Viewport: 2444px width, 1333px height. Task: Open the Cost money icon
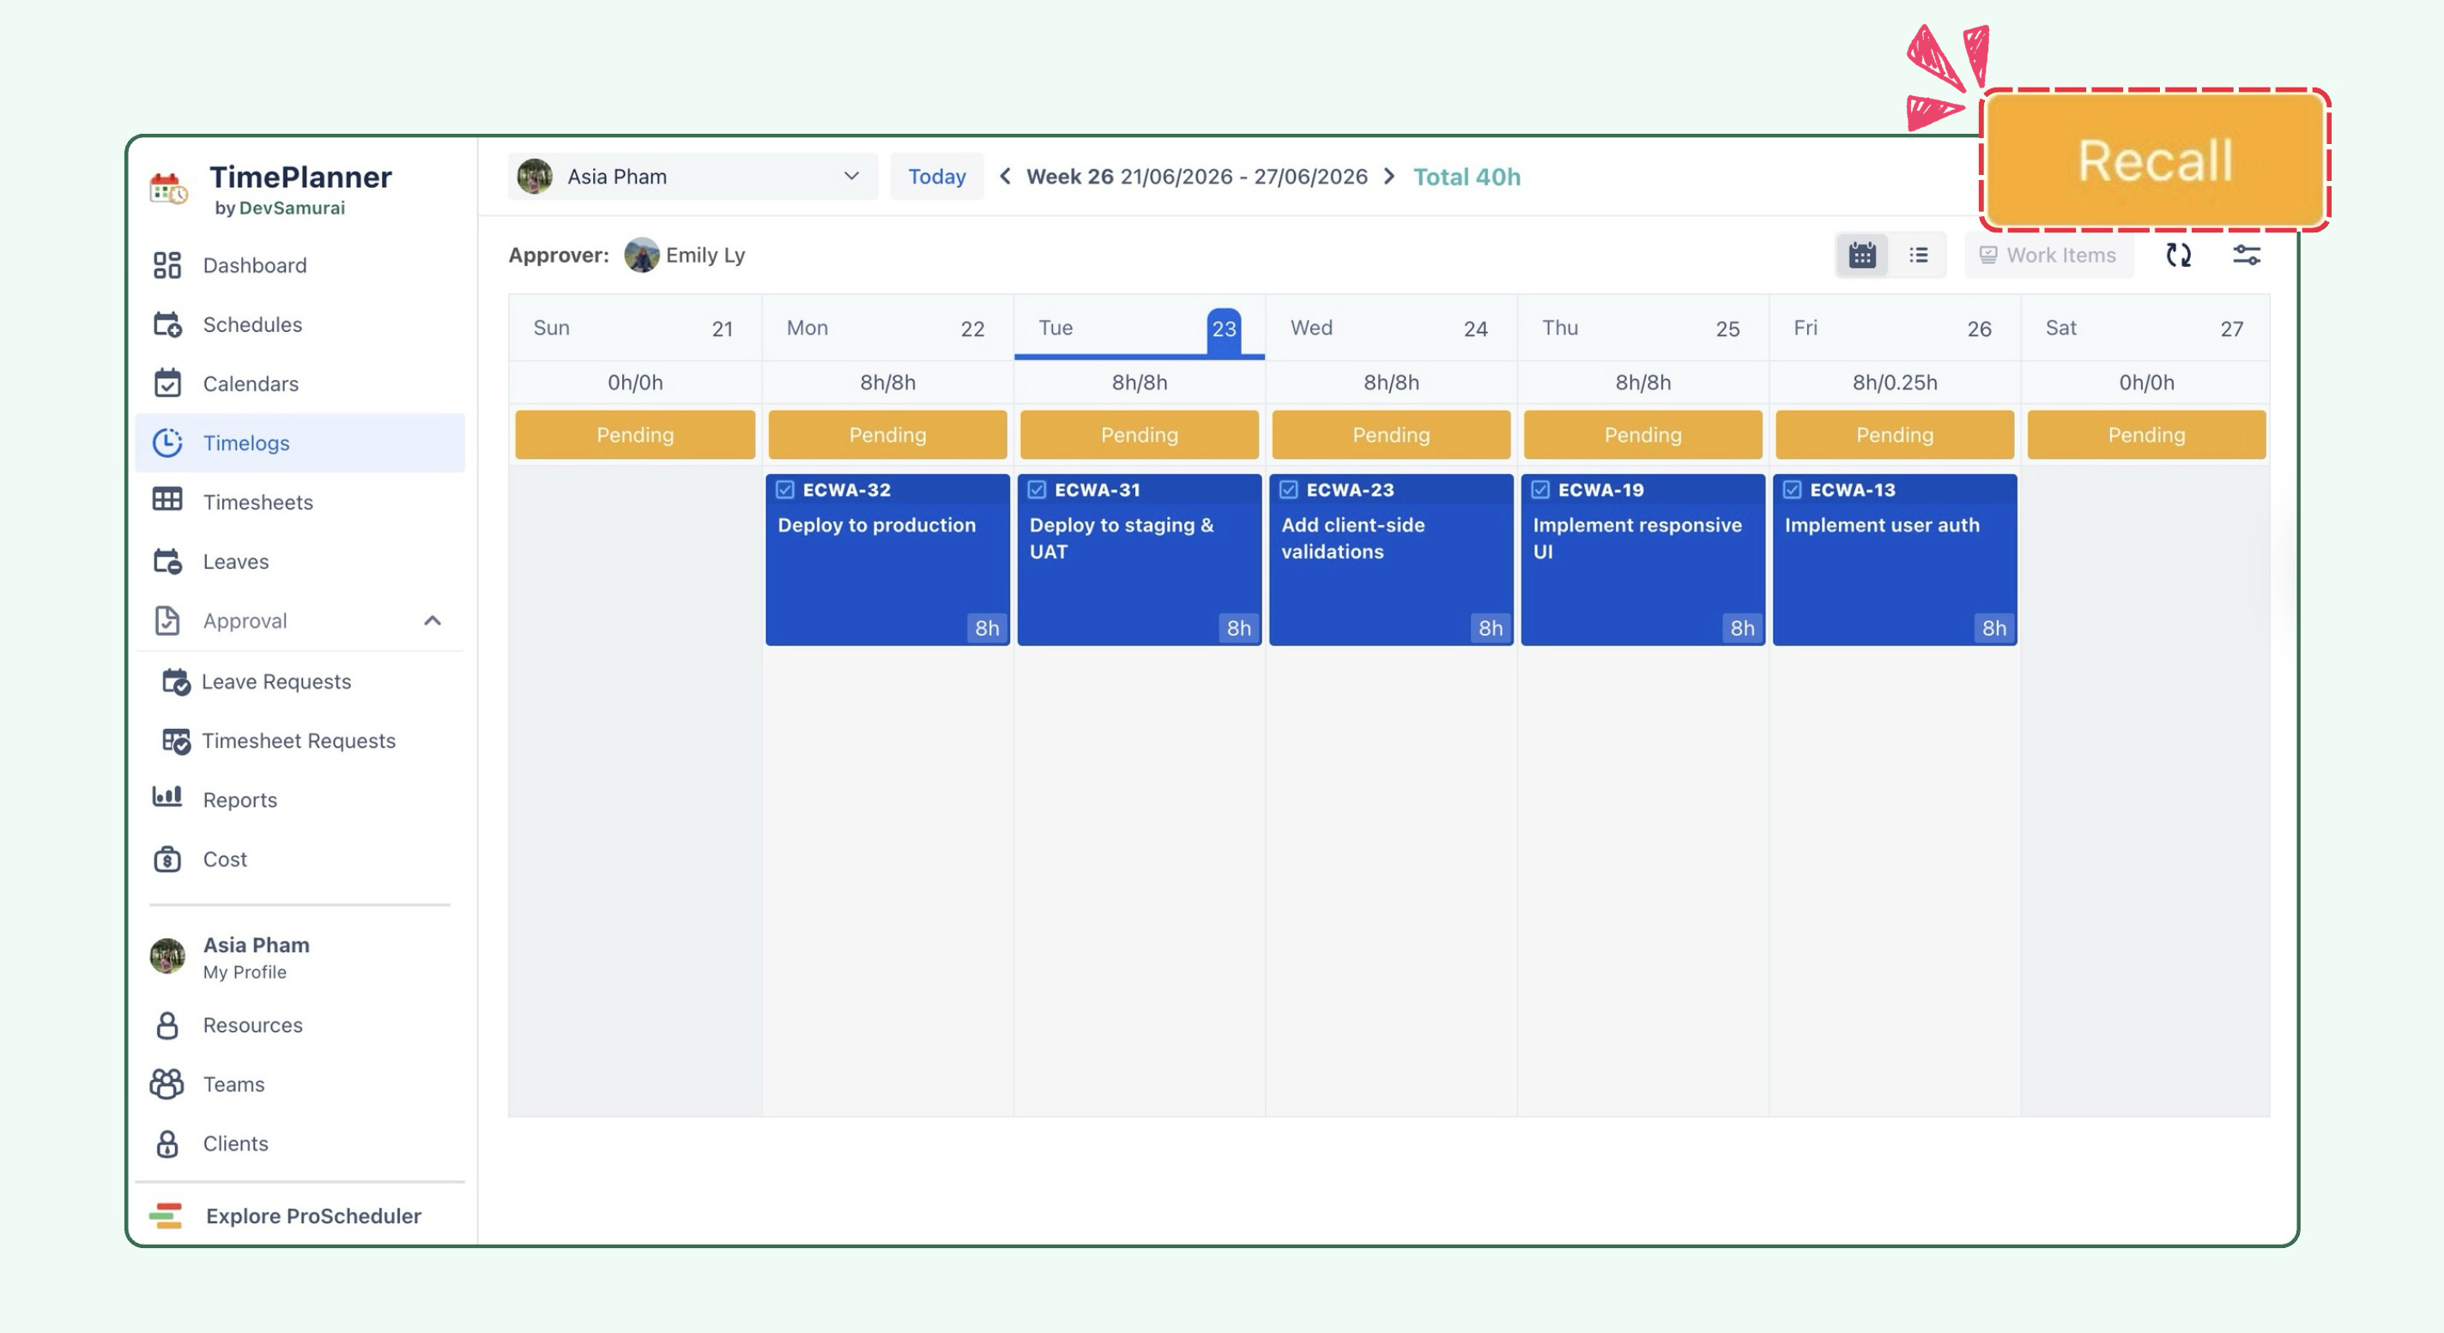(x=167, y=859)
